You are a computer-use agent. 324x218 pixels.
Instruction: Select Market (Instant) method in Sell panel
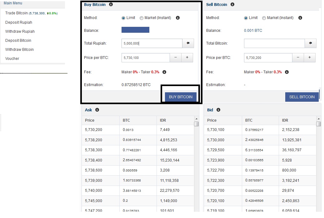click(264, 18)
